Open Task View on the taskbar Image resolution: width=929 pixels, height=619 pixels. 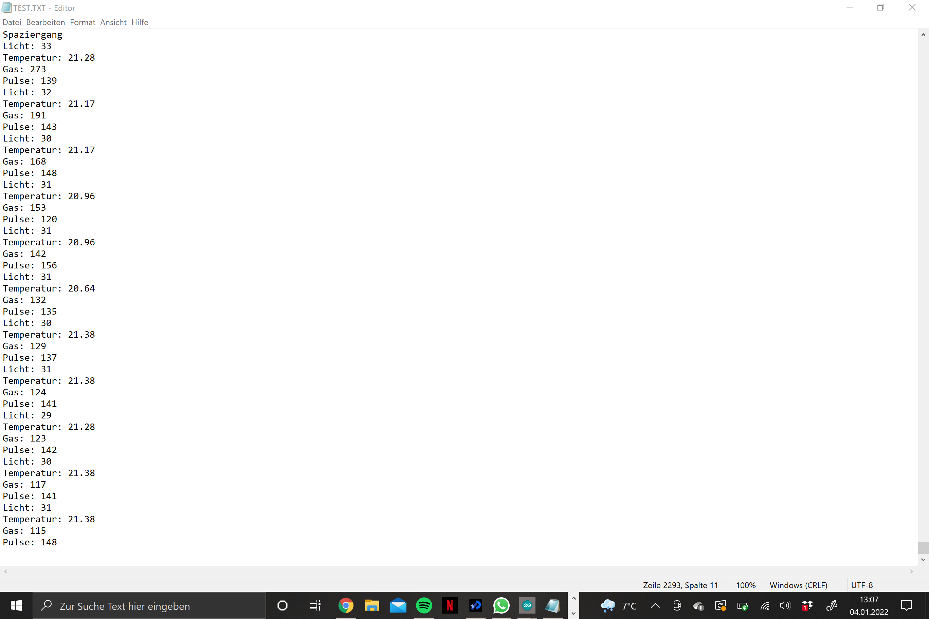pyautogui.click(x=315, y=605)
